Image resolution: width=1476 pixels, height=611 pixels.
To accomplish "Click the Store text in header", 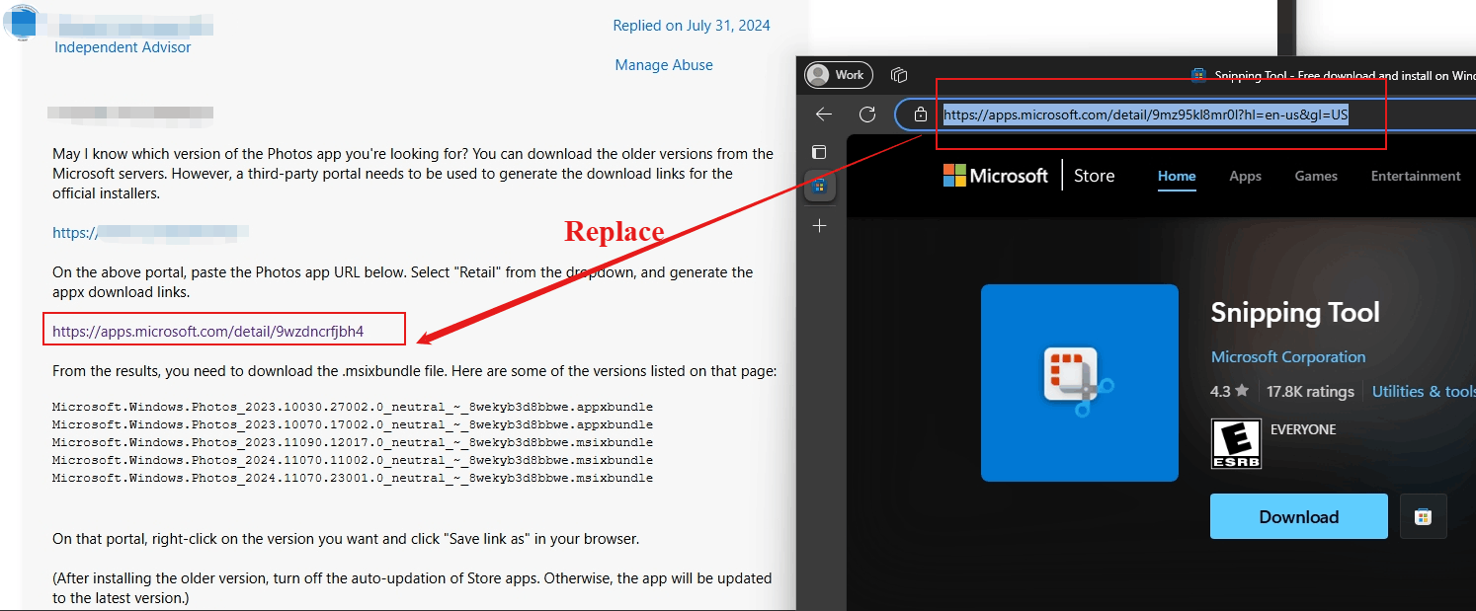I will (1094, 176).
